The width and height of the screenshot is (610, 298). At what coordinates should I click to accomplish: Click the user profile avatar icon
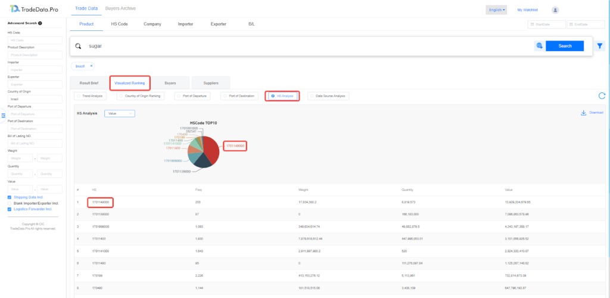[x=555, y=10]
